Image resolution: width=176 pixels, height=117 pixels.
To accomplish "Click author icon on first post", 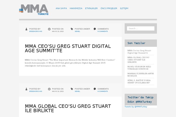I will point(26,29).
